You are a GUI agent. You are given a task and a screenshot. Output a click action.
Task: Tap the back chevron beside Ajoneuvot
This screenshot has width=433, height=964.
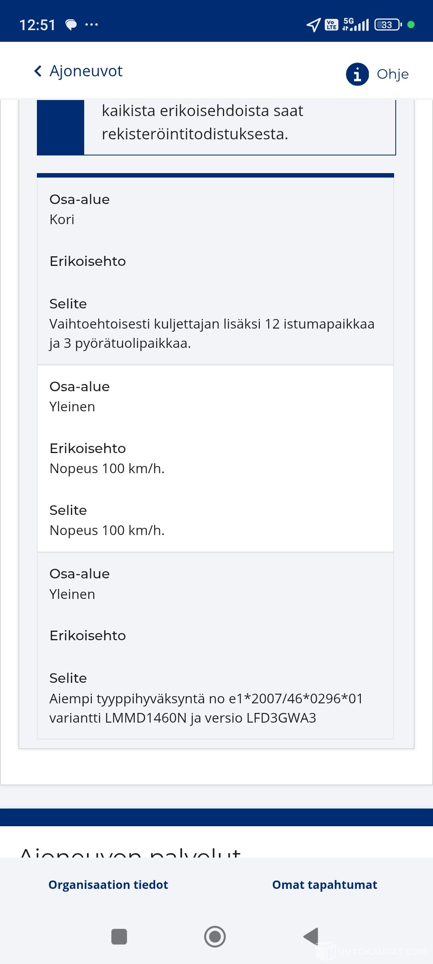tap(38, 71)
